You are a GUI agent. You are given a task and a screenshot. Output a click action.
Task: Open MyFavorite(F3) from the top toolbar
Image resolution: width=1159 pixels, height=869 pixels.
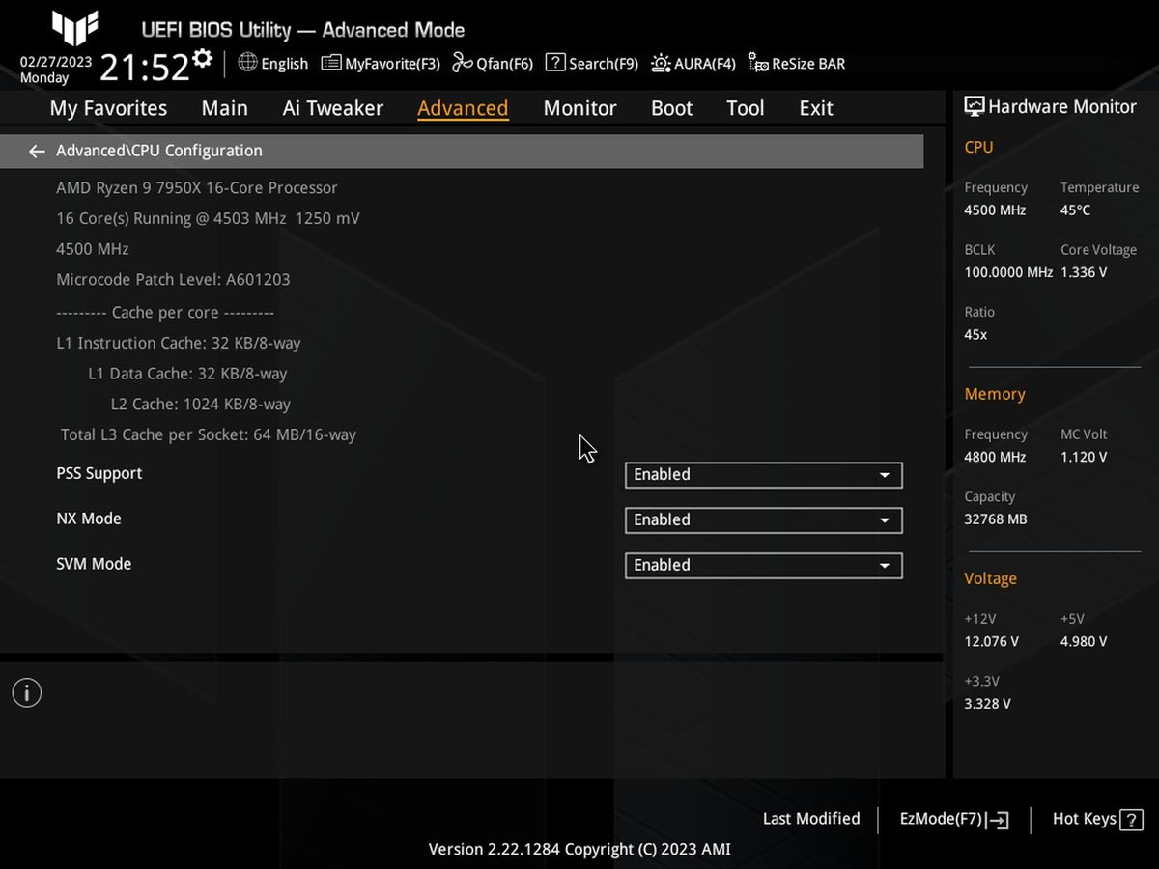tap(381, 64)
